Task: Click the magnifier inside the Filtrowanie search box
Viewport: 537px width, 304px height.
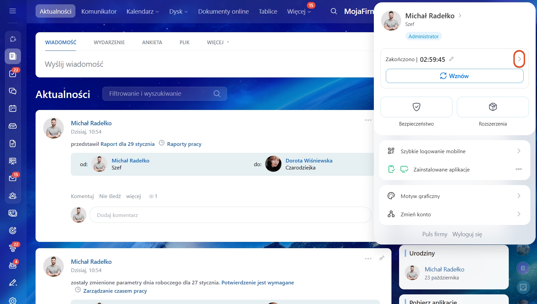Action: pos(217,94)
